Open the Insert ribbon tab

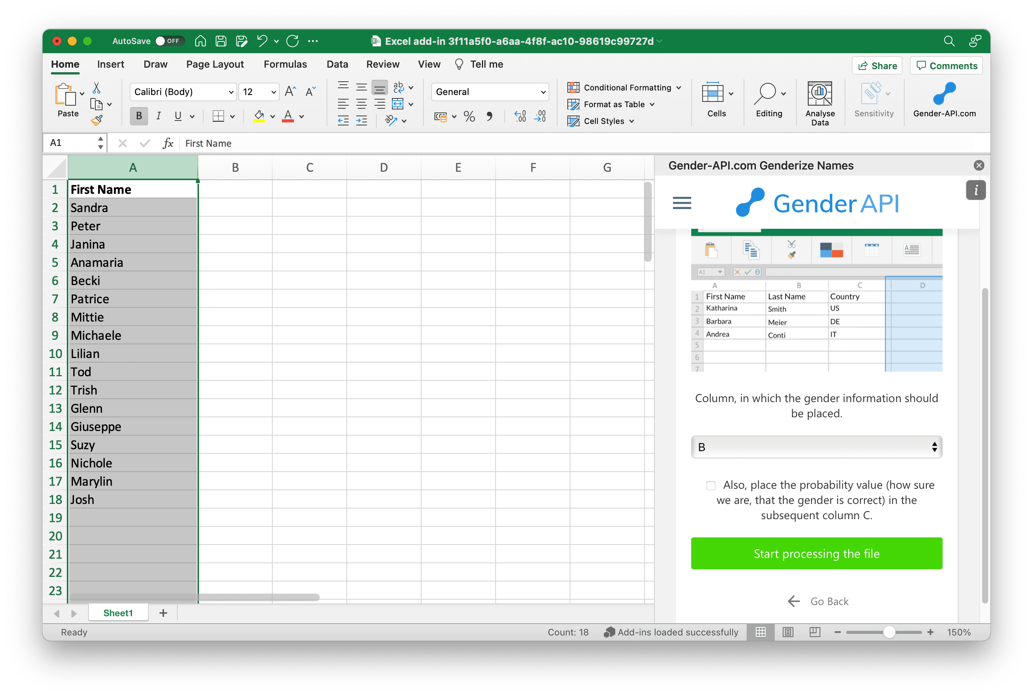[x=111, y=64]
